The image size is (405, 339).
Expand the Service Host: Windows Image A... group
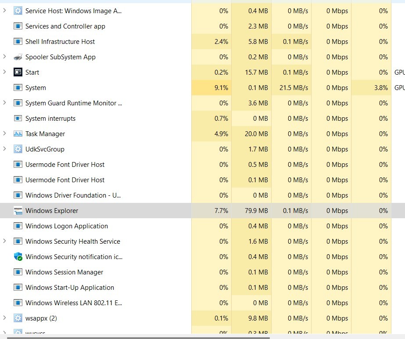click(x=4, y=11)
